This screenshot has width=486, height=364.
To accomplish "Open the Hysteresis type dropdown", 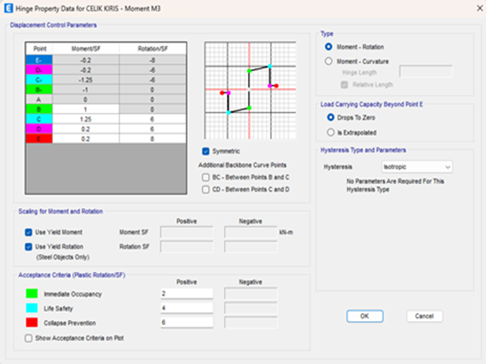I will [416, 166].
